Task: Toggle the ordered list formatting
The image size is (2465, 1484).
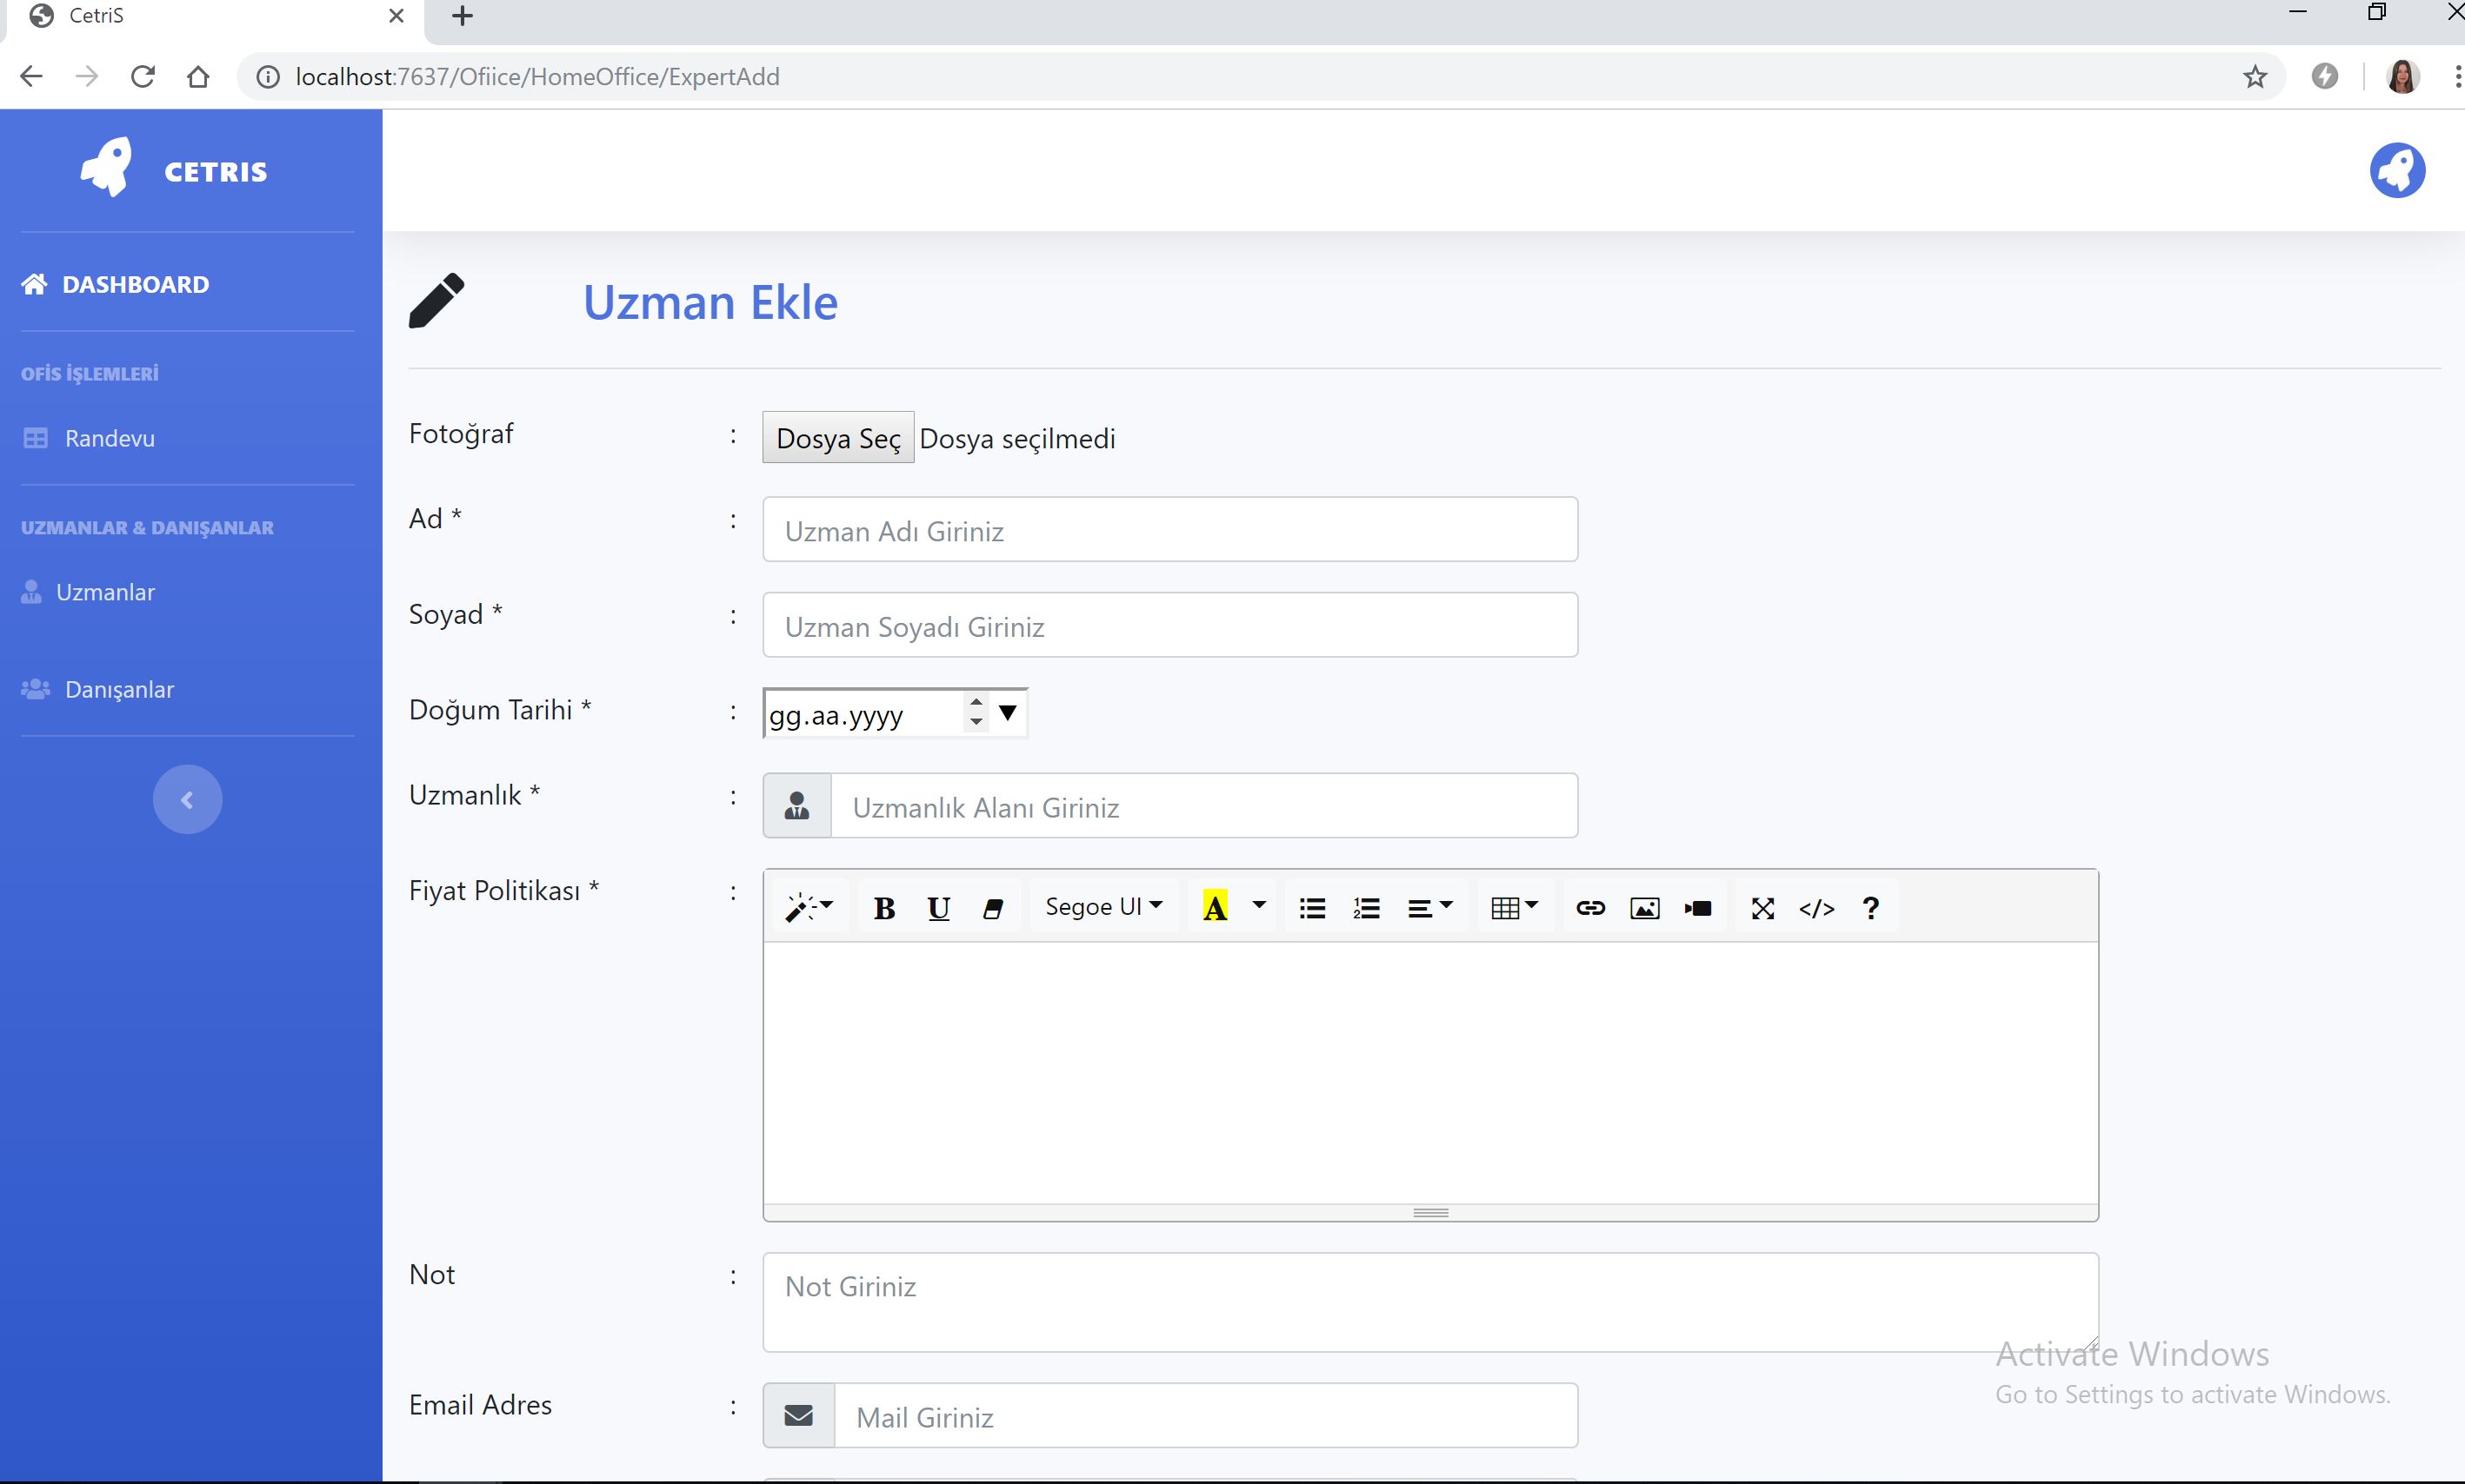Action: tap(1366, 907)
